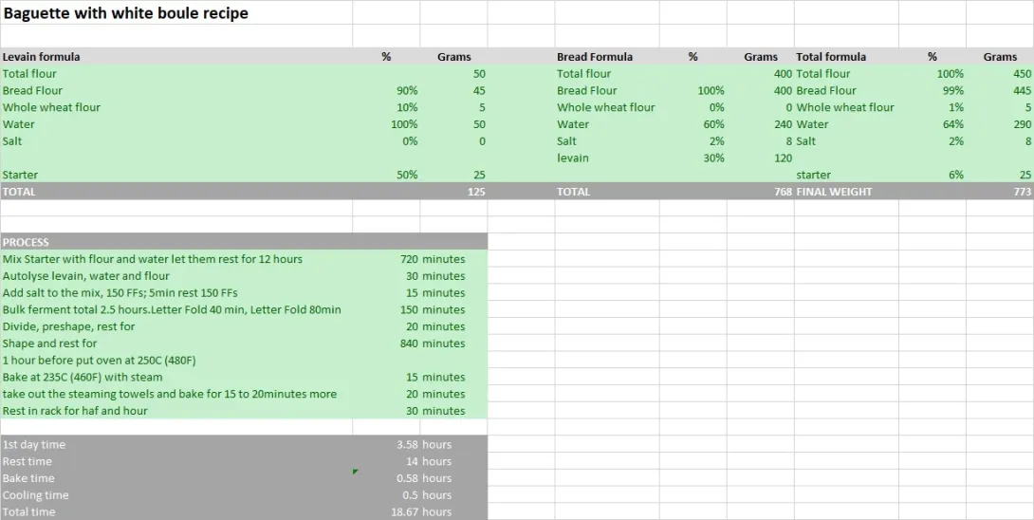Select the 'levain' row label in Bread Formula
Image resolution: width=1034 pixels, height=520 pixels.
point(573,158)
